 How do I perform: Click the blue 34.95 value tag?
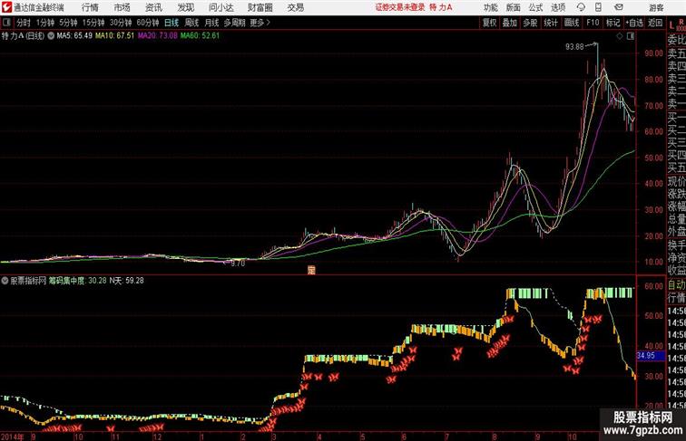tap(650, 356)
